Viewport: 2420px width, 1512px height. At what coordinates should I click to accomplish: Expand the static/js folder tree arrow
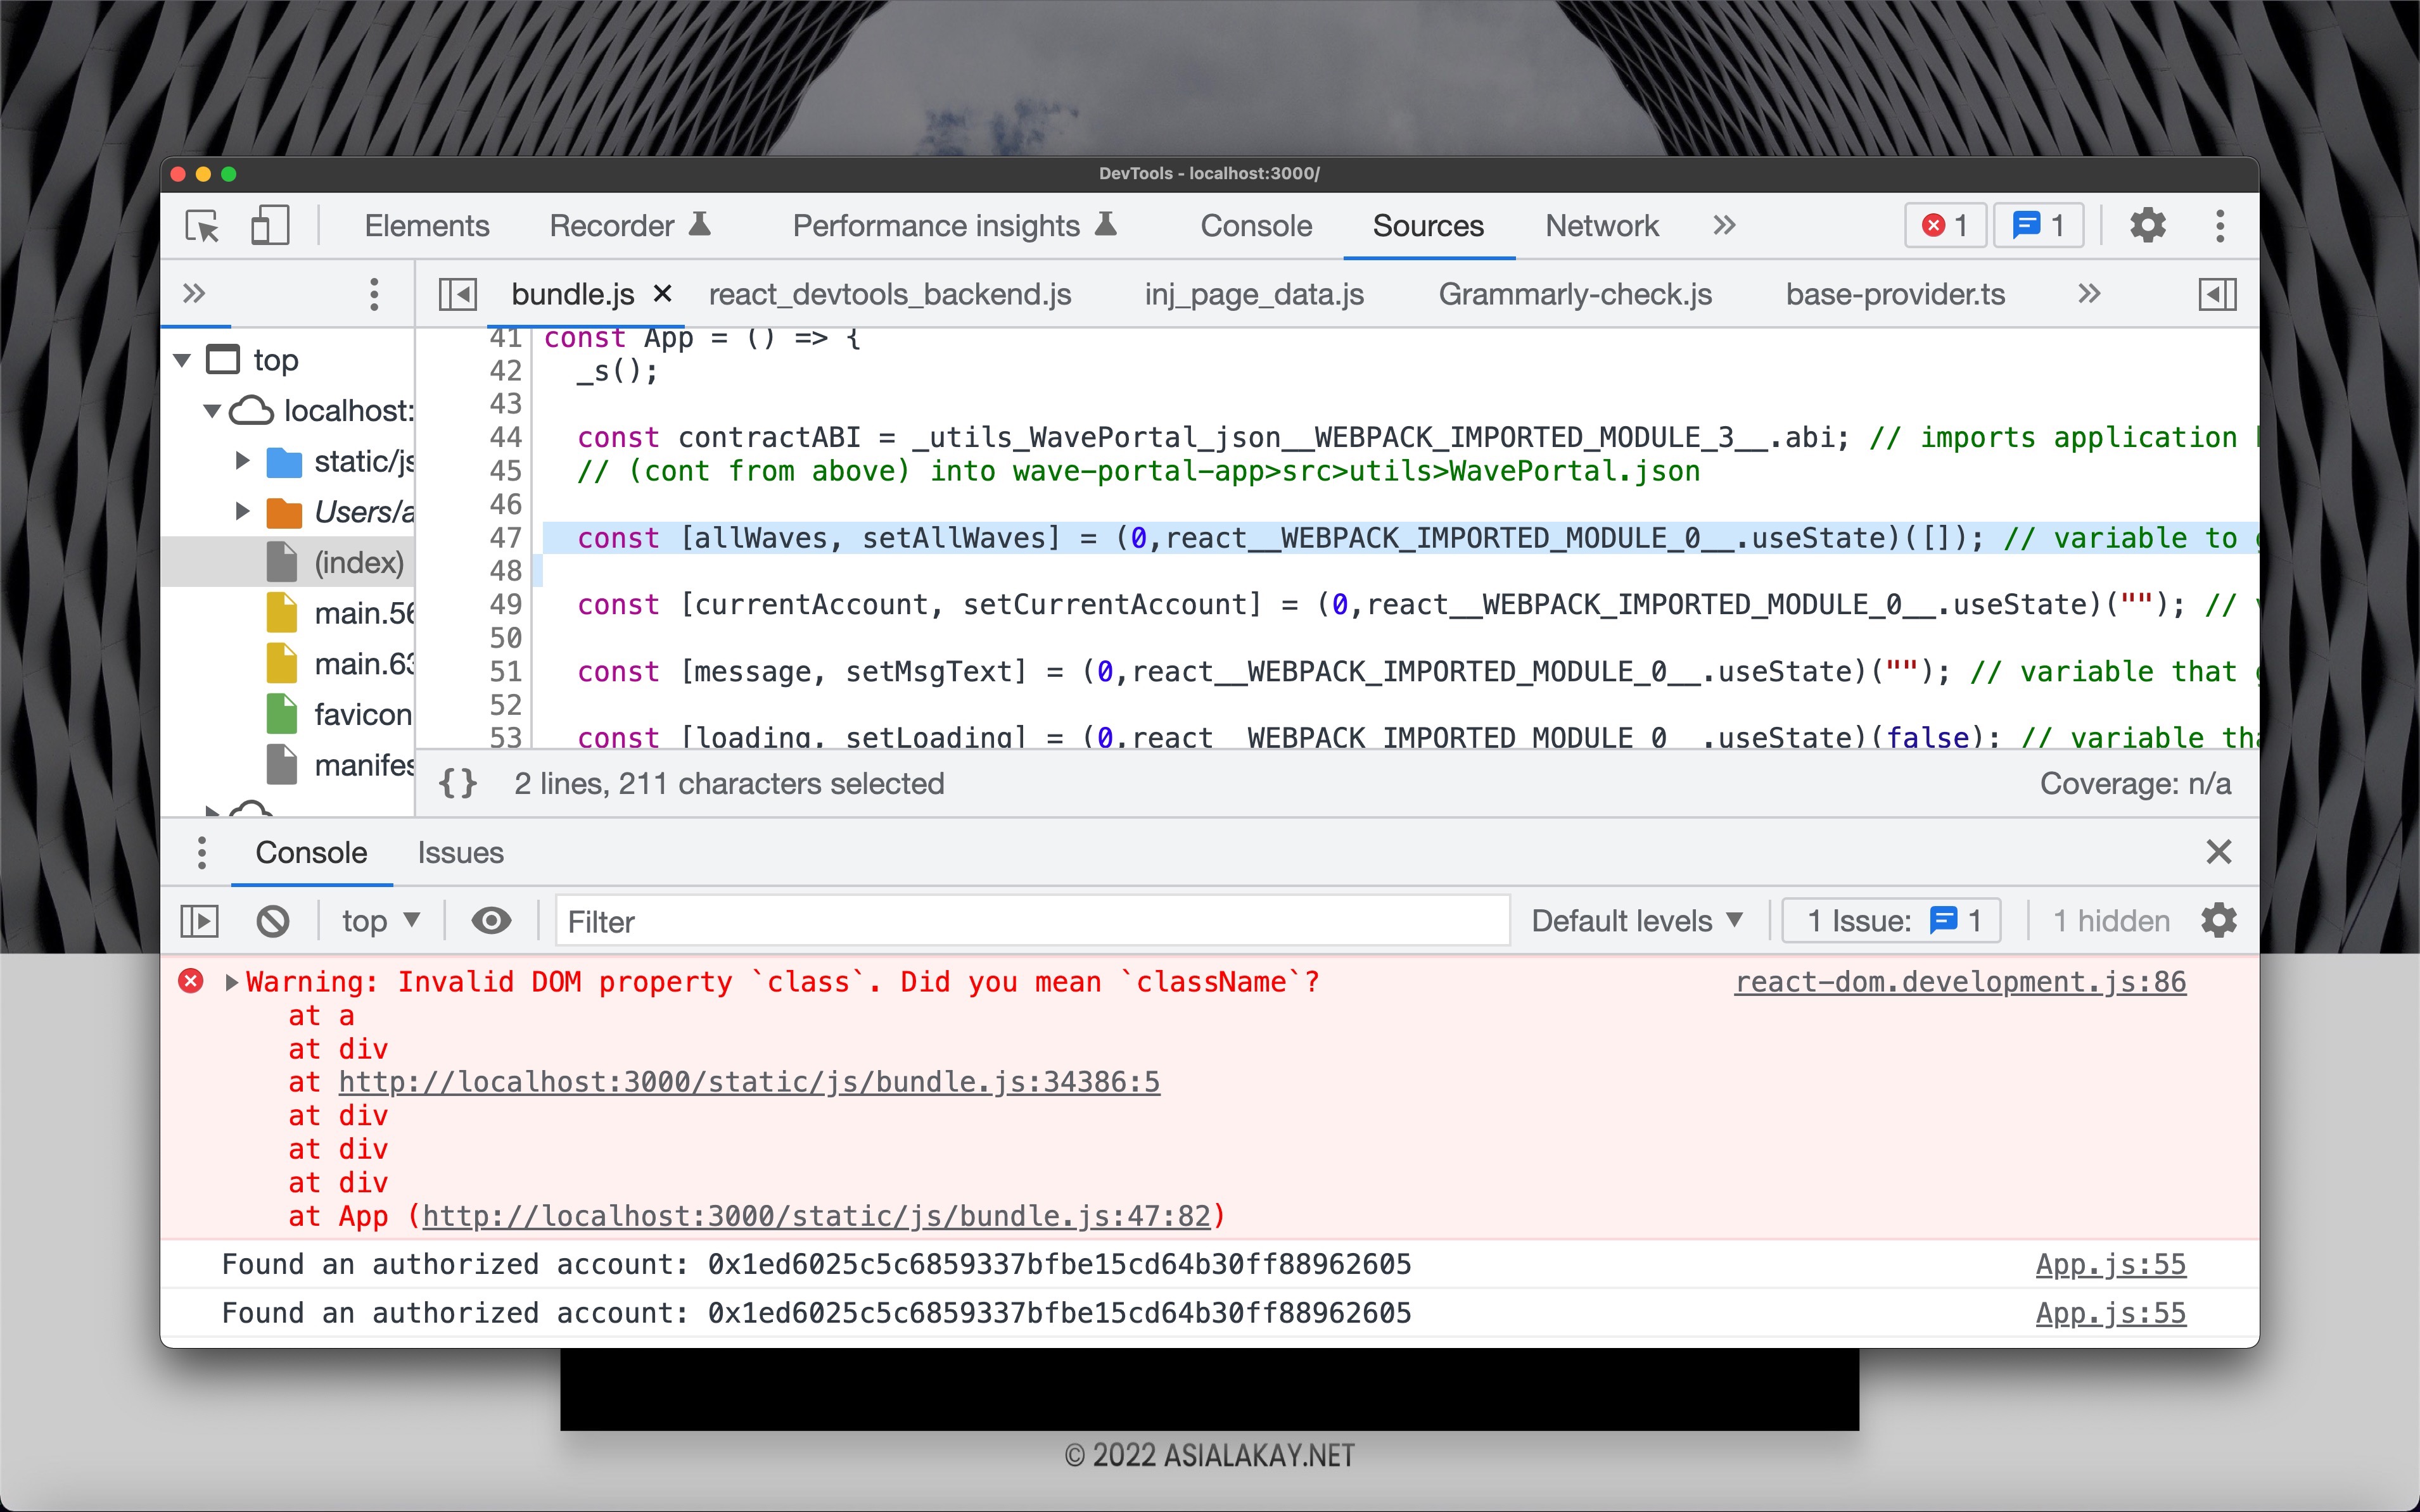tap(242, 461)
